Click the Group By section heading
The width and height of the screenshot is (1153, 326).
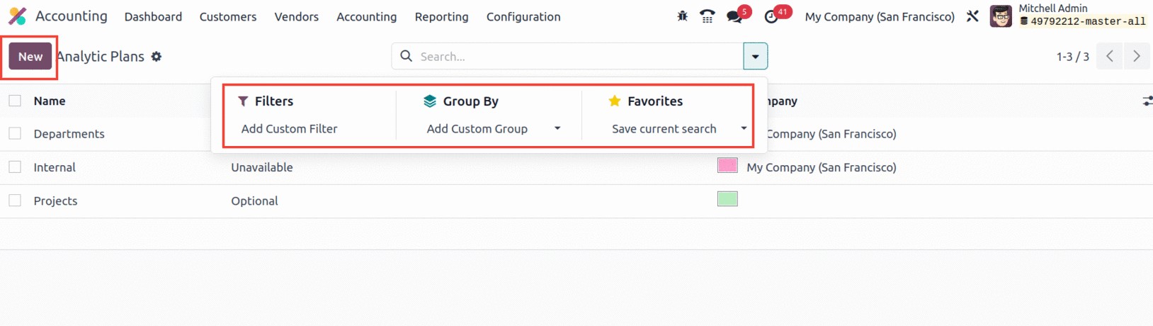pyautogui.click(x=471, y=101)
